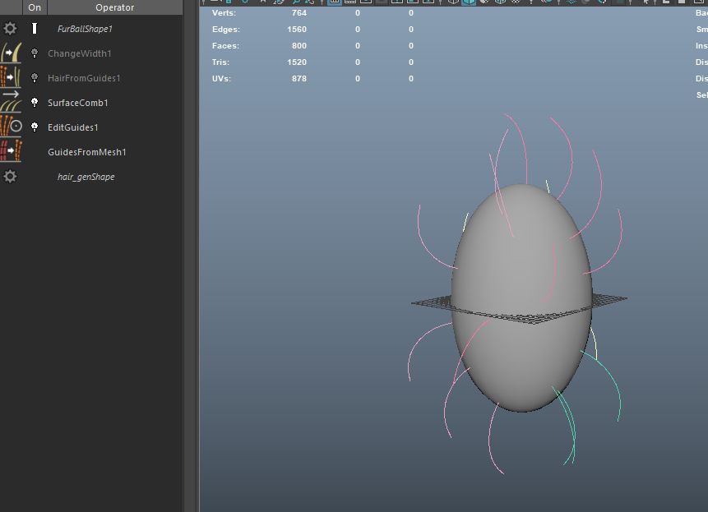This screenshot has width=708, height=512.
Task: Select the FurBallShape1 node name
Action: click(85, 29)
